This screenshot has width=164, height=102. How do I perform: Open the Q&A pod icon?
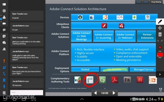point(4,43)
